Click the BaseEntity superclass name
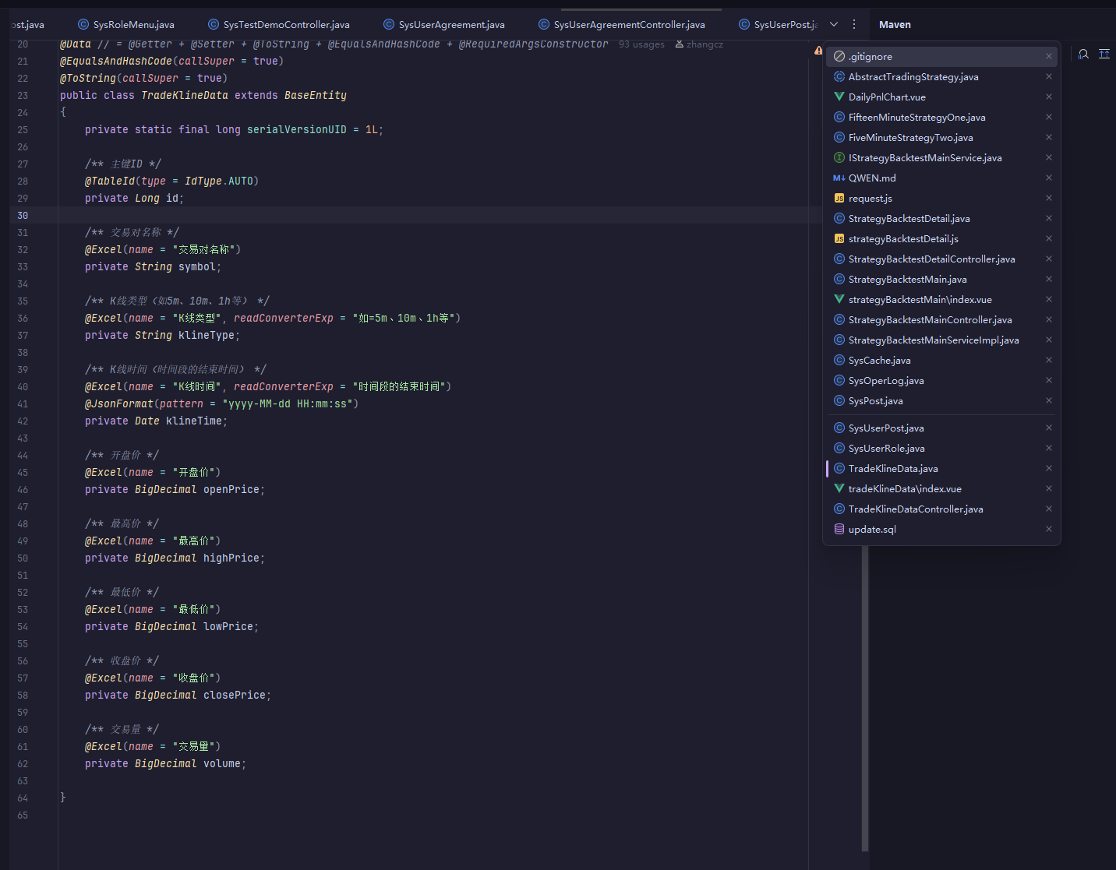Screen dimensions: 1116x870 click(316, 96)
